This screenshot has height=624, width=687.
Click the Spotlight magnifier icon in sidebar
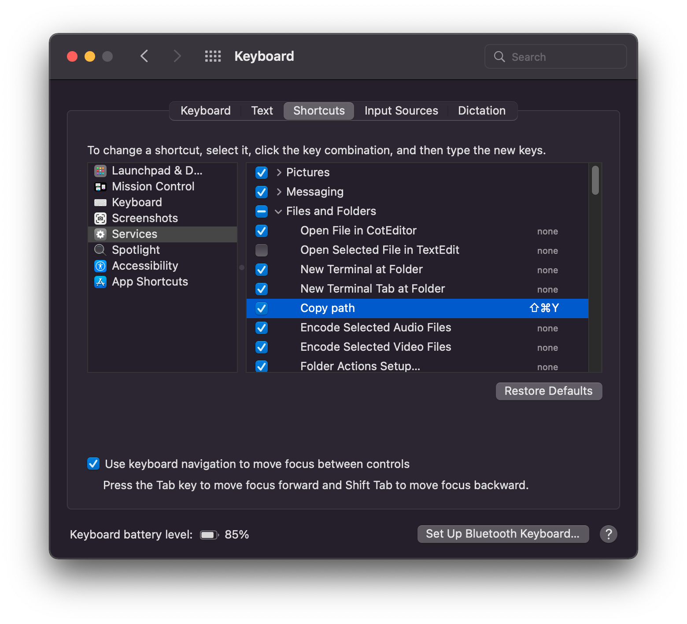click(x=100, y=250)
